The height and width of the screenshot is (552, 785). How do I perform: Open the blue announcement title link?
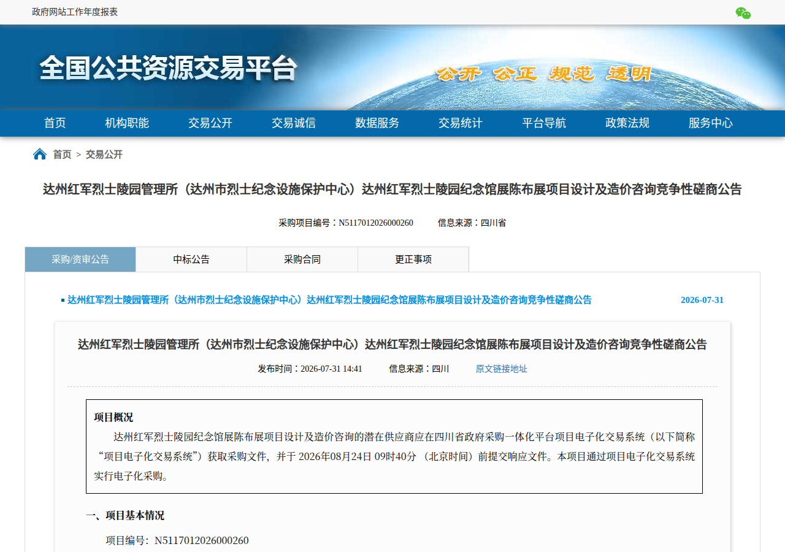[329, 300]
